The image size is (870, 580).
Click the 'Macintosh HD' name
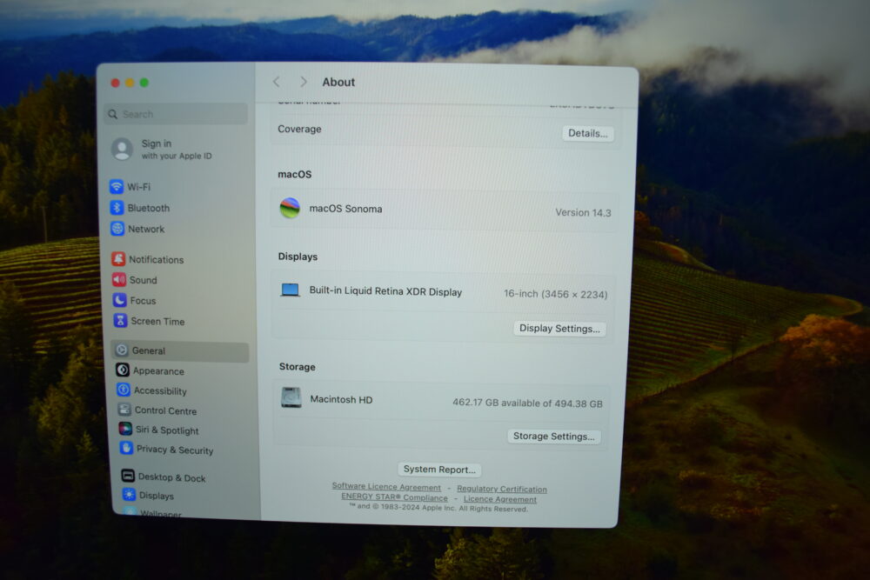click(x=341, y=399)
